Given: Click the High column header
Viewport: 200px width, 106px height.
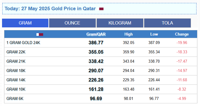Looking at the screenshot, I should 129,34.
